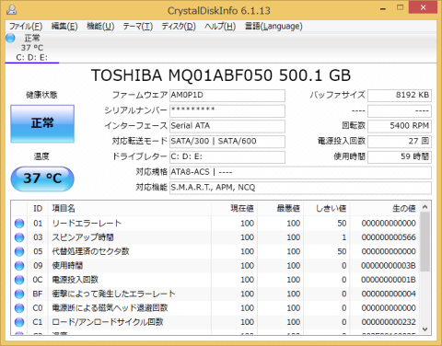Open the ファイル(F) menu
This screenshot has width=442, height=346.
[26, 27]
